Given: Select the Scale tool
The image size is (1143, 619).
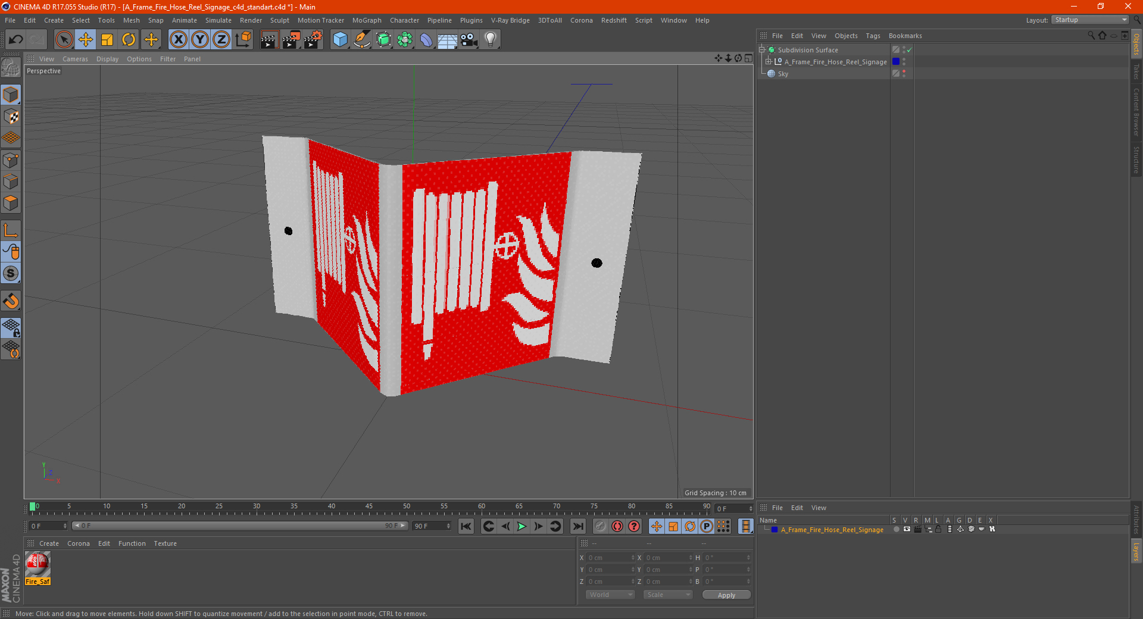Looking at the screenshot, I should pyautogui.click(x=107, y=40).
